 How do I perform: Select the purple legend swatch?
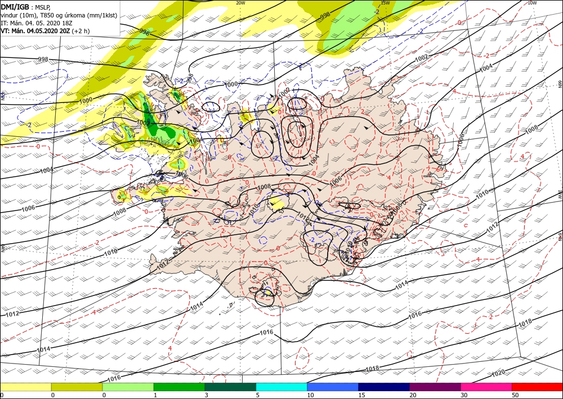click(435, 387)
